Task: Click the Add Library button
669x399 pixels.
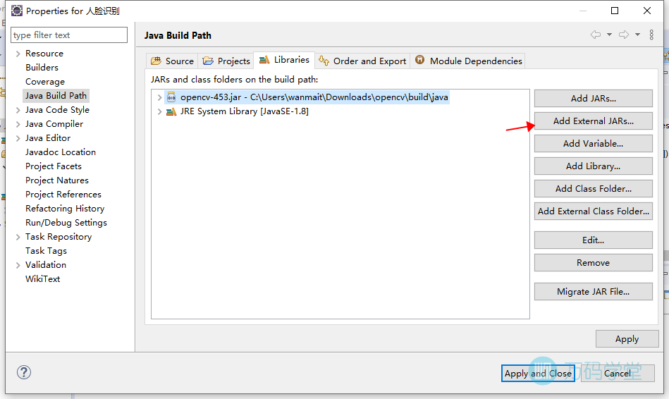Action: [x=593, y=166]
